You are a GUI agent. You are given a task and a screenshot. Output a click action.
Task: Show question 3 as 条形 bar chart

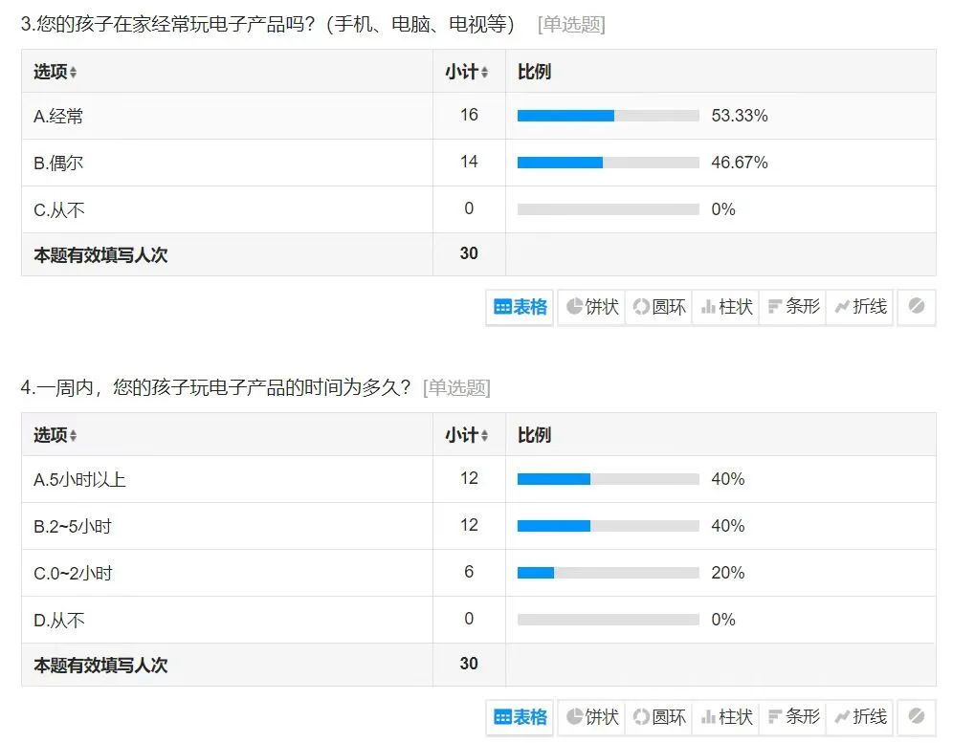pyautogui.click(x=793, y=307)
